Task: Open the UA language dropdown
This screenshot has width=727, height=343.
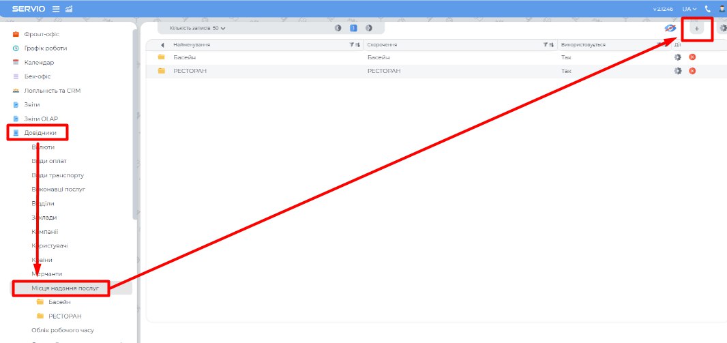Action: 689,9
